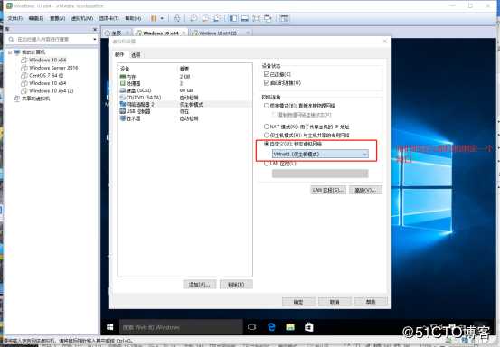Close the Windows 10 x64 (2) tab
This screenshot has width=500, height=348.
[x=248, y=33]
